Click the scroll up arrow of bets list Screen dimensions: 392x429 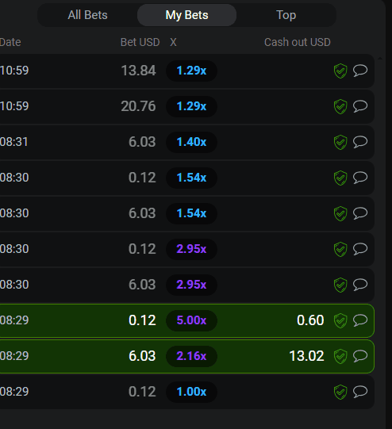point(380,58)
